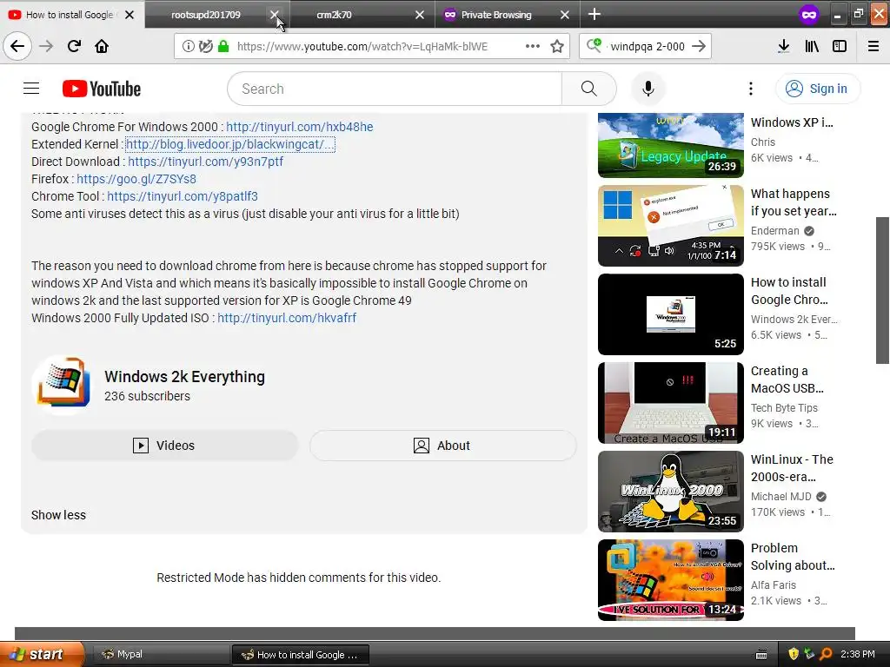Click the page vertical scrollbar thumb
Viewport: 890px width, 667px height.
(x=882, y=290)
